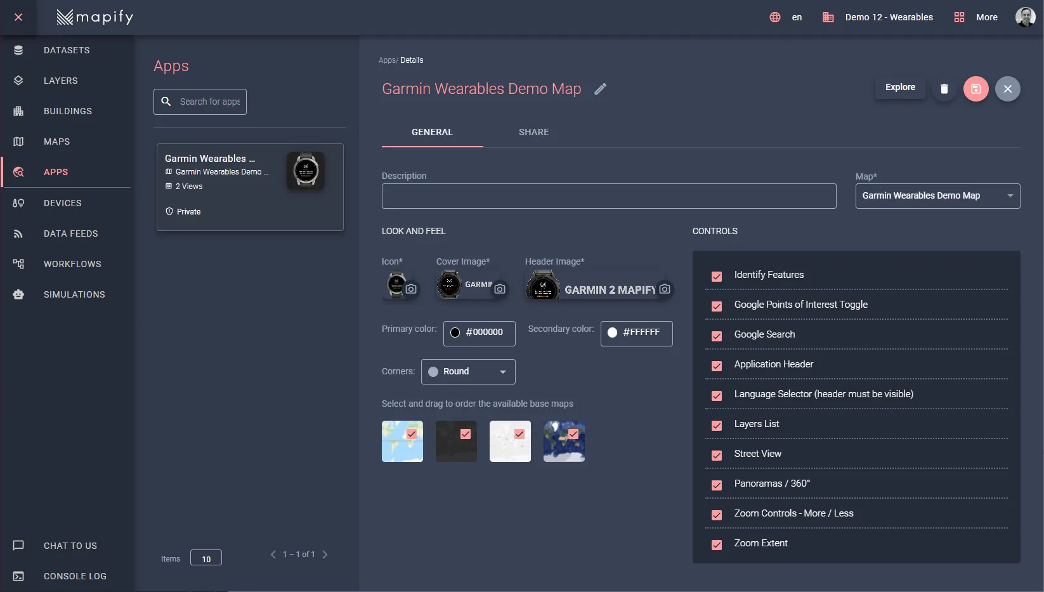The width and height of the screenshot is (1044, 592).
Task: Open the Corners Round dropdown
Action: pyautogui.click(x=468, y=372)
